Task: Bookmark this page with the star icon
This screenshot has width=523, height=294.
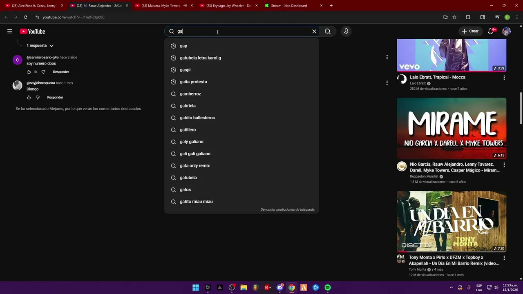Action: tap(454, 17)
